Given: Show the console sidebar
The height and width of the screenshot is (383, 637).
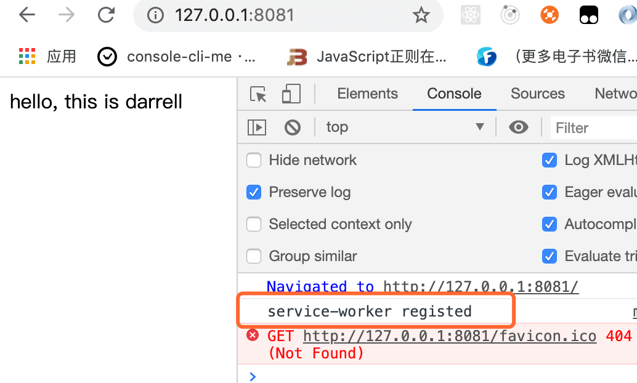Looking at the screenshot, I should point(256,127).
